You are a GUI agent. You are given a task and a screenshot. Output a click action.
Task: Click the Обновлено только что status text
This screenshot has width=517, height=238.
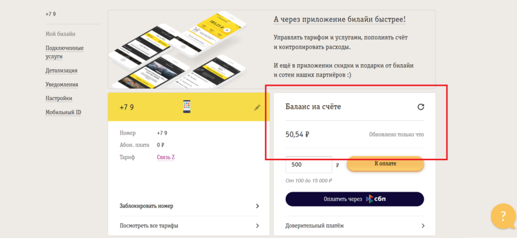coord(396,134)
